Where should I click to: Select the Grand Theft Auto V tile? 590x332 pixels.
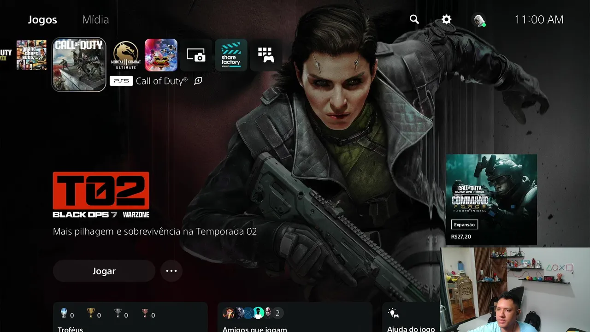coord(31,55)
